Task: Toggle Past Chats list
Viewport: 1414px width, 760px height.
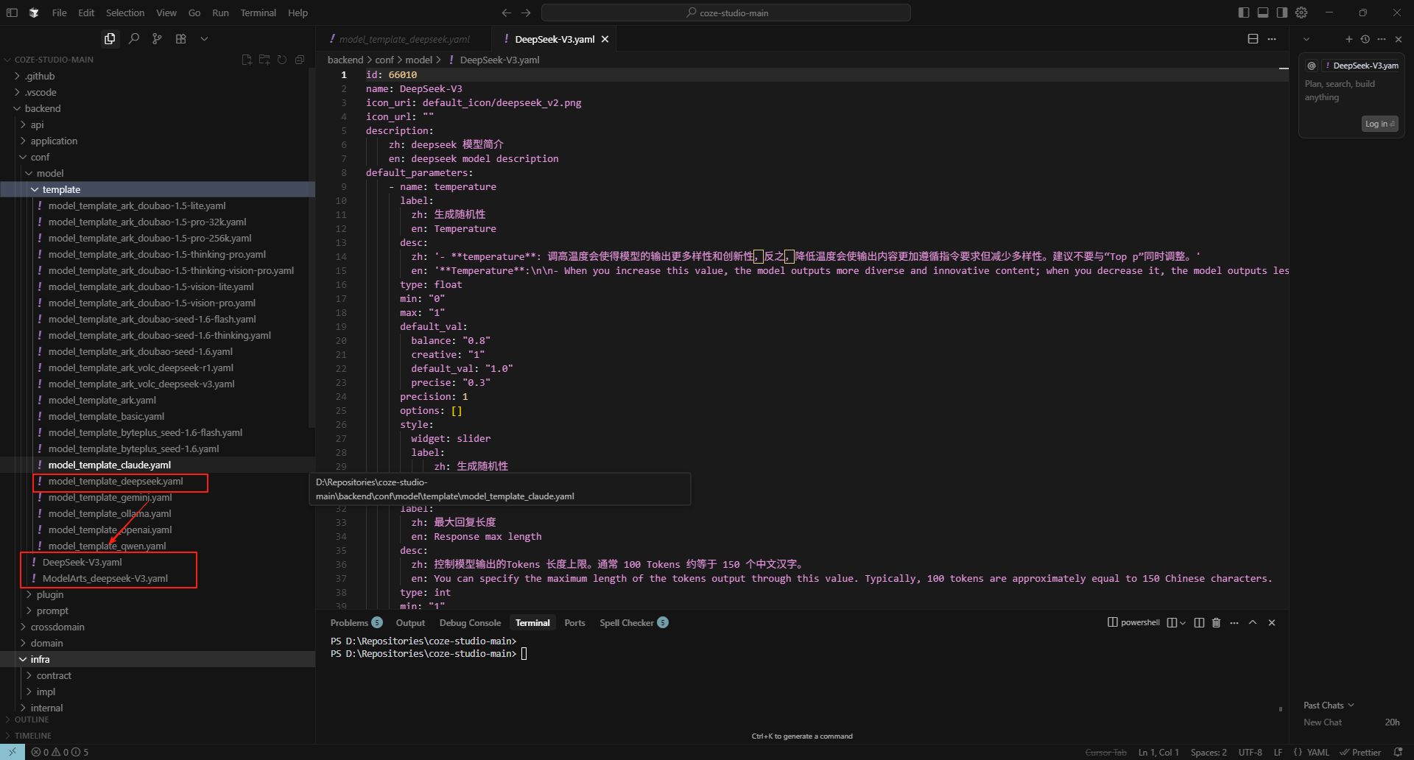Action: [1329, 705]
